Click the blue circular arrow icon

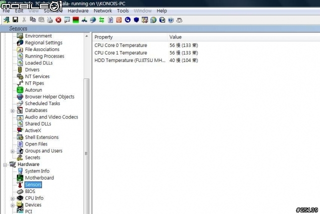tap(128, 20)
